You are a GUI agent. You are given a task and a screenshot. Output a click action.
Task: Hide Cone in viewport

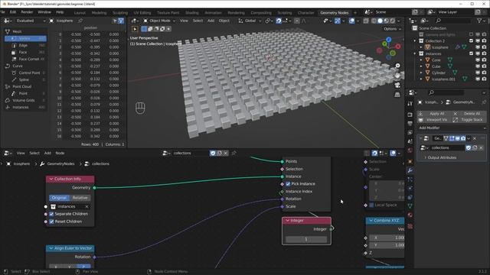478,60
